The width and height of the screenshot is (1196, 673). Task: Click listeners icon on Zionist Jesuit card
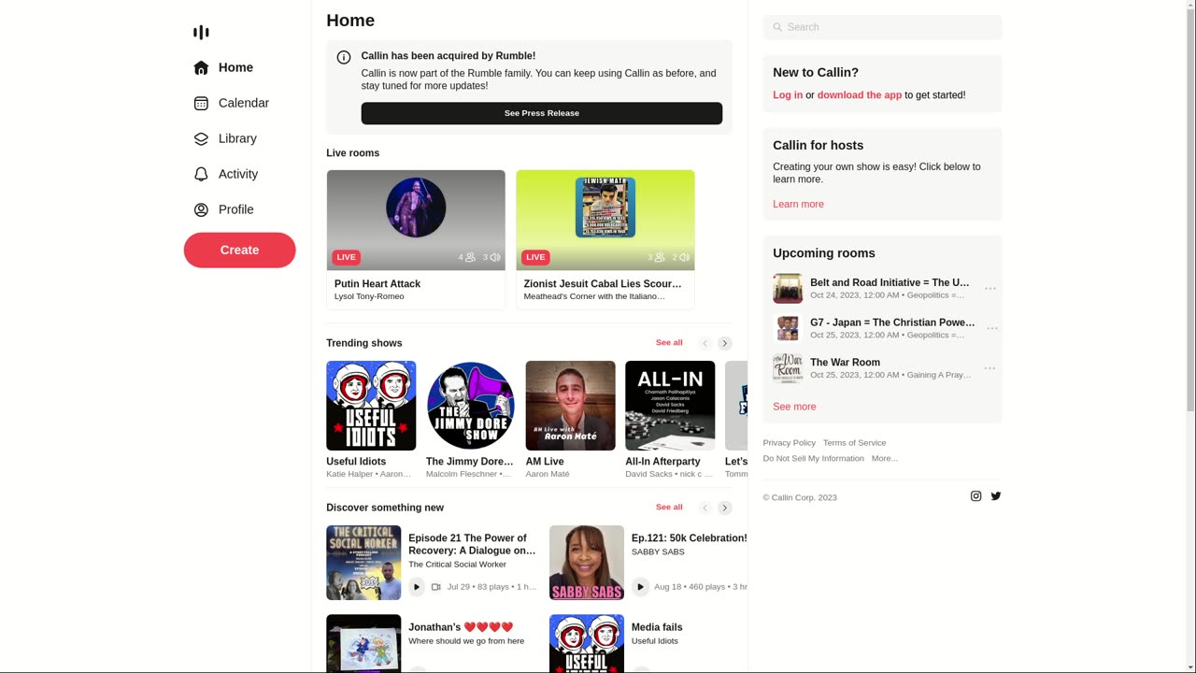coord(660,257)
